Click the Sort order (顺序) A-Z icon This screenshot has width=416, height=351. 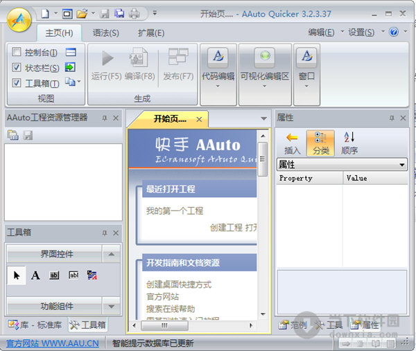coord(349,138)
